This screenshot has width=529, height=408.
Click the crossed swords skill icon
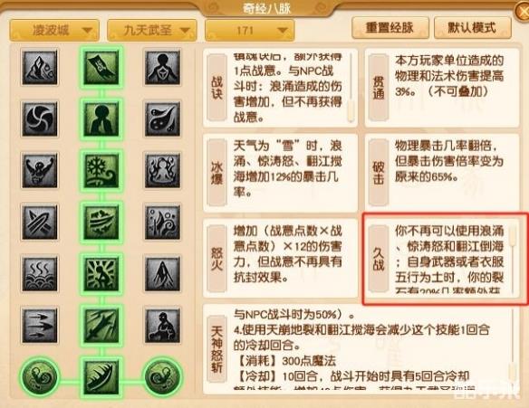[40, 222]
